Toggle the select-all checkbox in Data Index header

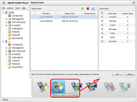[102, 13]
